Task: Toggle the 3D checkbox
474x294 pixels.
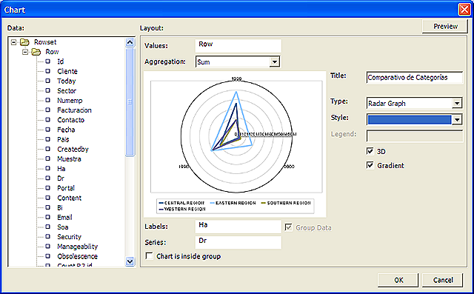Action: tap(370, 151)
